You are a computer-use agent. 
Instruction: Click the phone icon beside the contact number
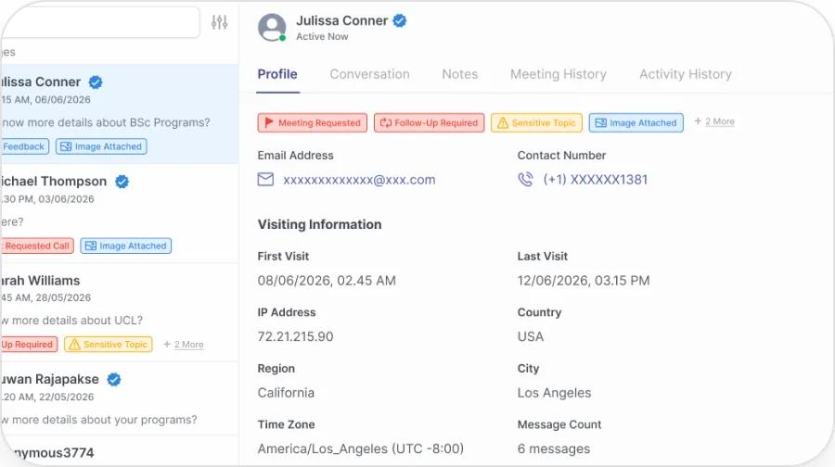[525, 179]
